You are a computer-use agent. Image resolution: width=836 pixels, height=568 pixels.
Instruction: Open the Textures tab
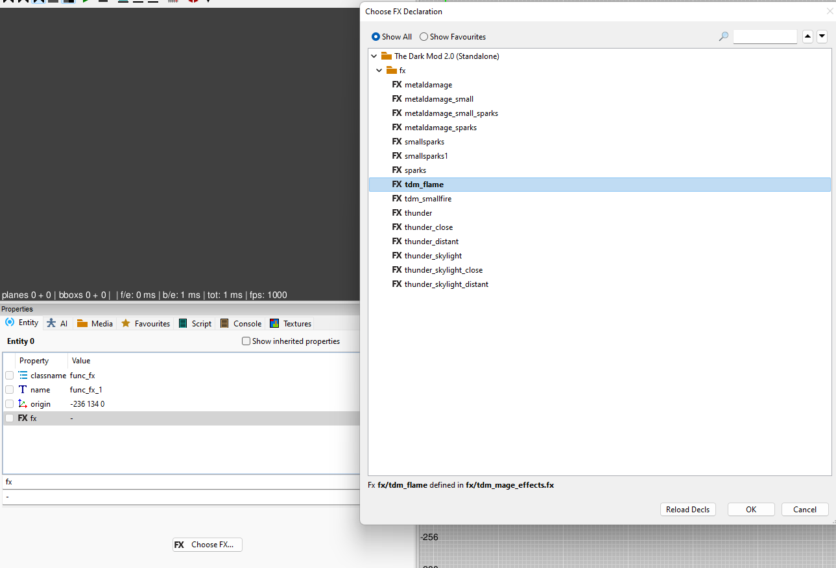coord(291,323)
